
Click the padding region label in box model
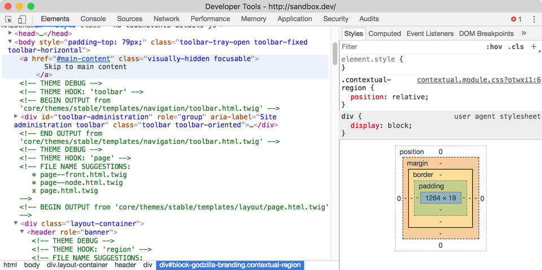point(431,187)
